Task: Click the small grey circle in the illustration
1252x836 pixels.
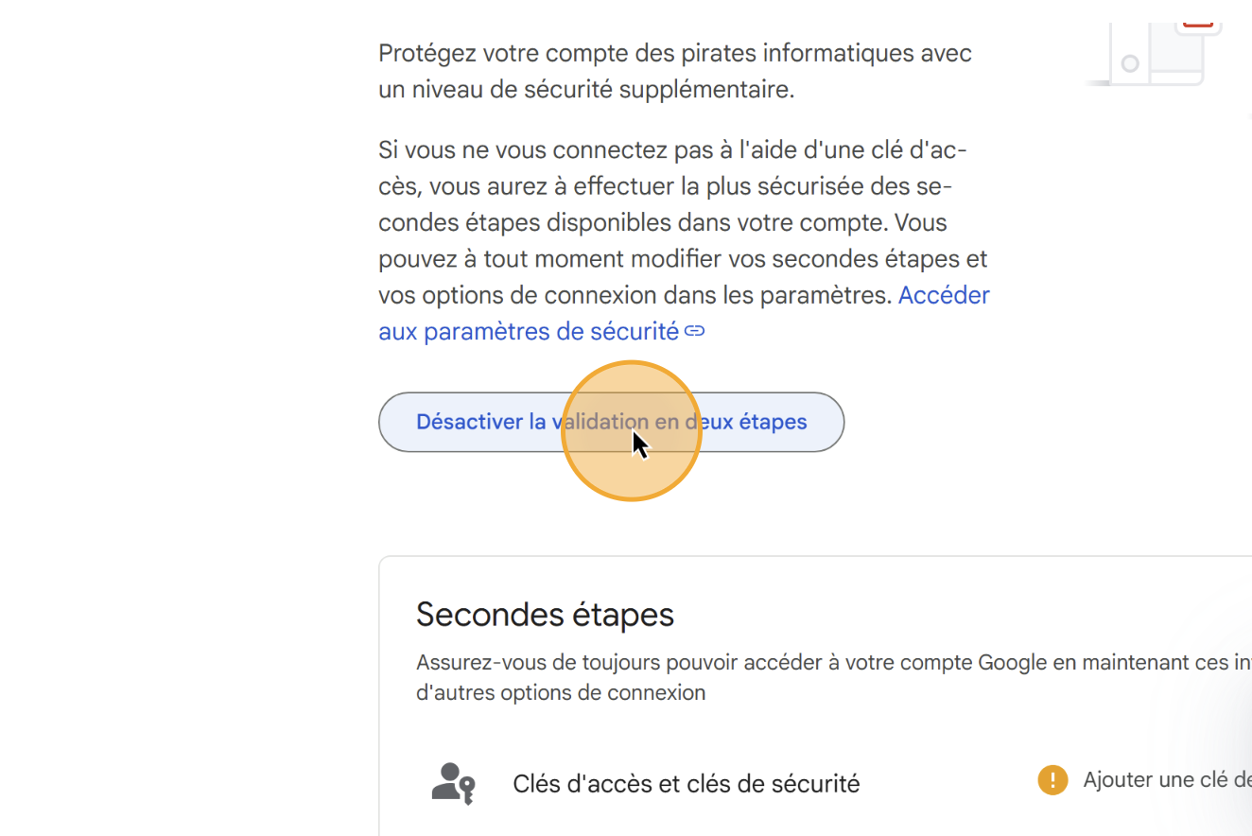Action: click(1130, 63)
